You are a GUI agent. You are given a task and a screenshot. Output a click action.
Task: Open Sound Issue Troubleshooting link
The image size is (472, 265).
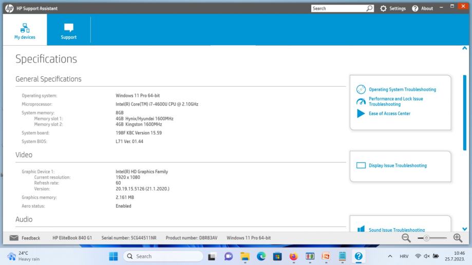tap(397, 230)
